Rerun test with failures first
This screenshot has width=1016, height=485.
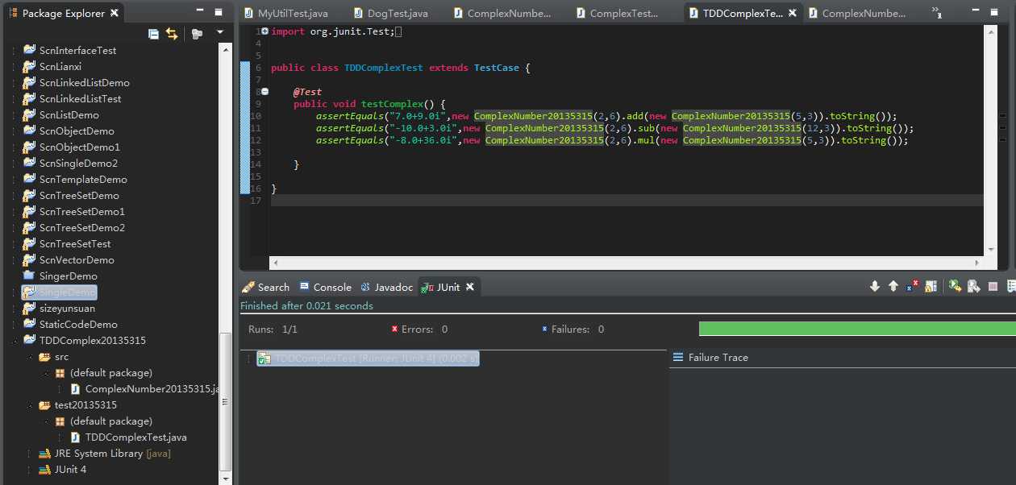pyautogui.click(x=974, y=286)
